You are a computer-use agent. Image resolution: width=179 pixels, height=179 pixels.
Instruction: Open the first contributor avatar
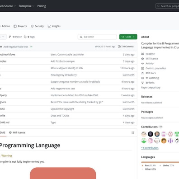[x=144, y=134]
